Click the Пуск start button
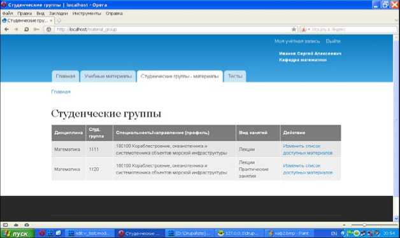 coord(17,233)
